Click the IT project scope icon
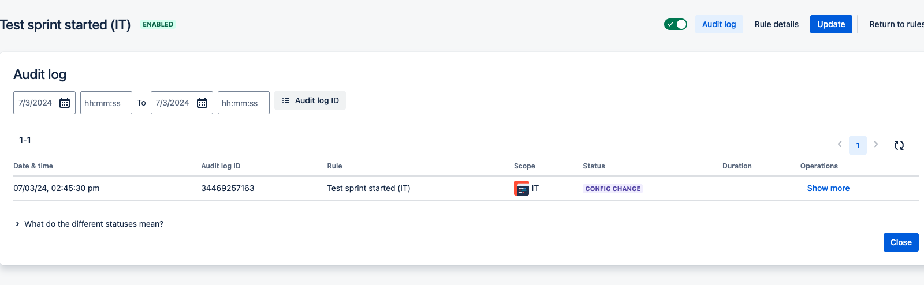Screen dimensions: 924x285 click(x=521, y=188)
